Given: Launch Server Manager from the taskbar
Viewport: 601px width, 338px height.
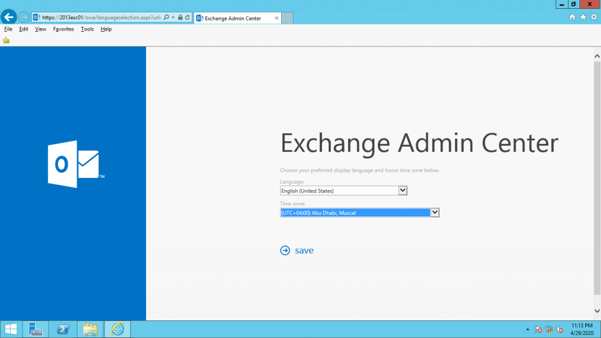Looking at the screenshot, I should tap(35, 329).
